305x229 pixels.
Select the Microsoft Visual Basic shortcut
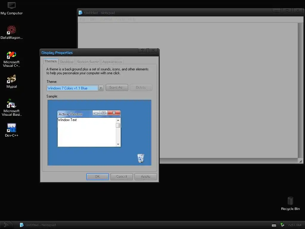coord(12,108)
